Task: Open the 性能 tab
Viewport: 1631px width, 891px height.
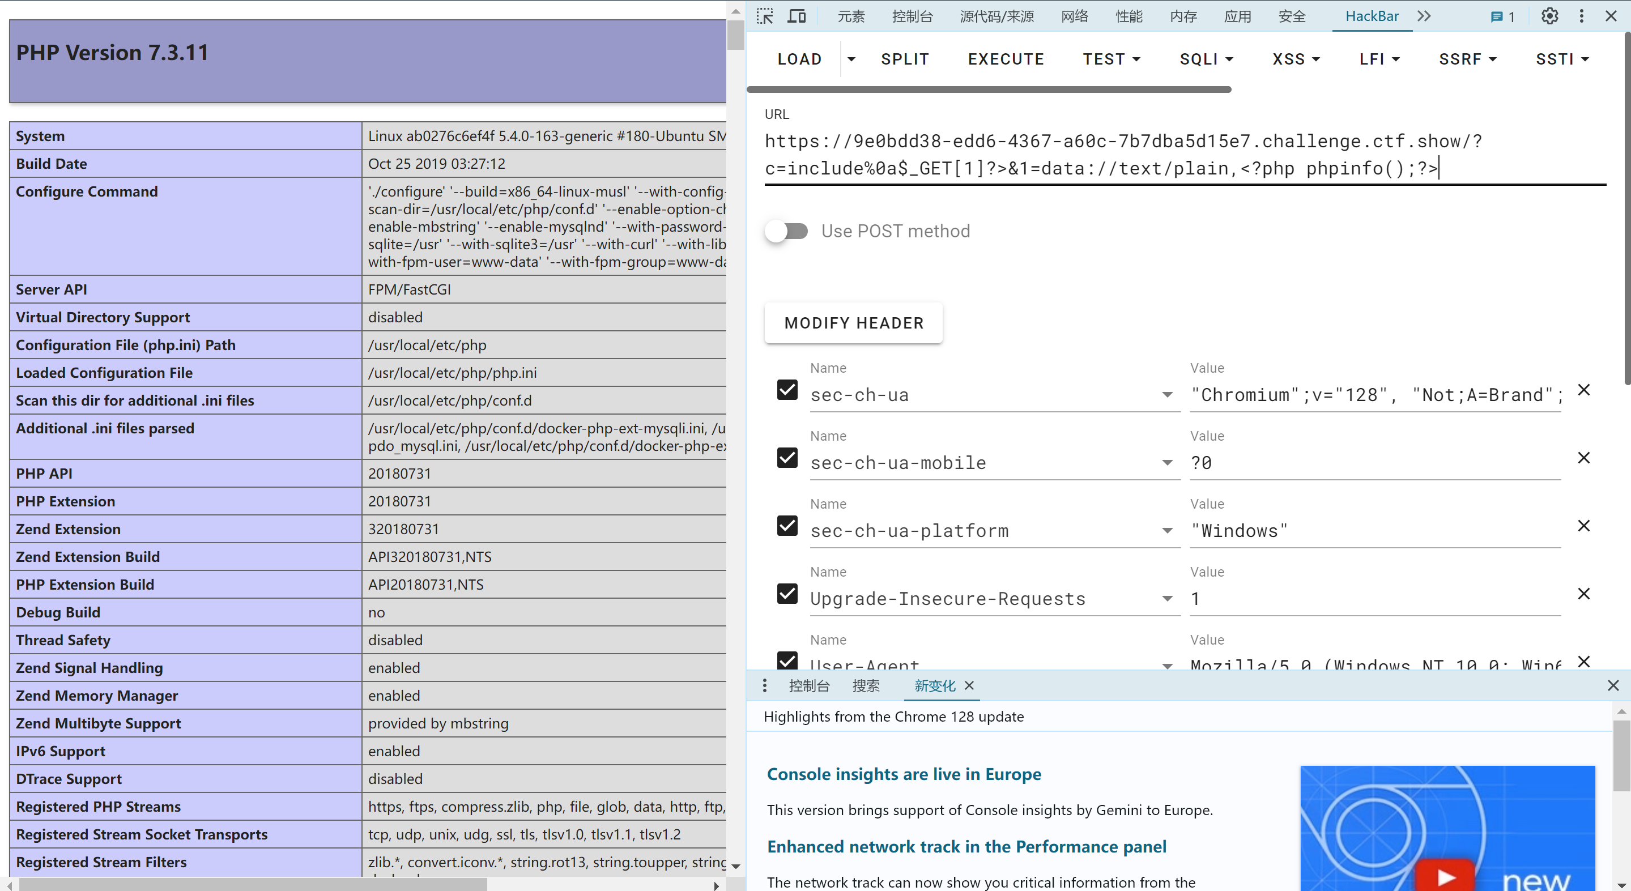Action: click(1129, 16)
